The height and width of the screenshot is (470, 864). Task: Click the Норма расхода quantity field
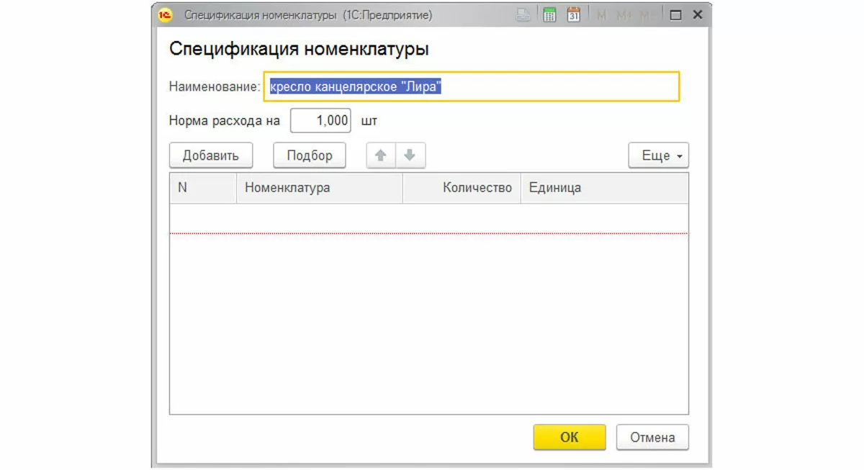pos(320,121)
